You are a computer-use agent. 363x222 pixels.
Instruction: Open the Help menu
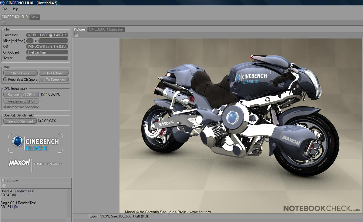click(x=15, y=9)
